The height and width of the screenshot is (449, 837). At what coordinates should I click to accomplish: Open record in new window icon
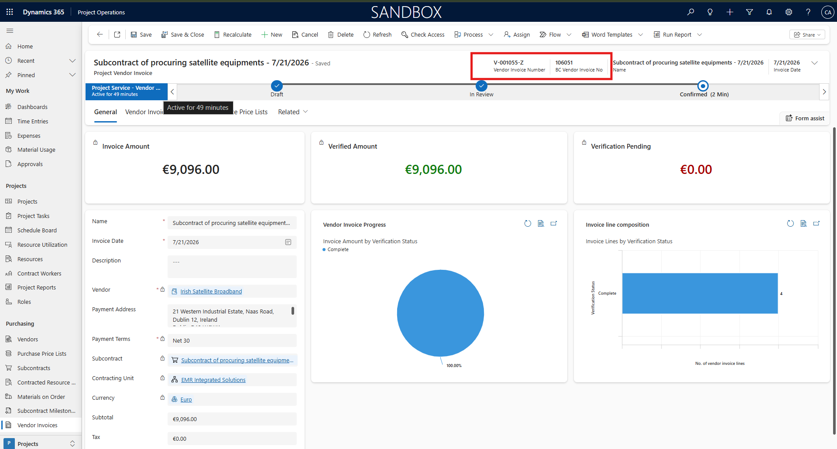pos(117,34)
